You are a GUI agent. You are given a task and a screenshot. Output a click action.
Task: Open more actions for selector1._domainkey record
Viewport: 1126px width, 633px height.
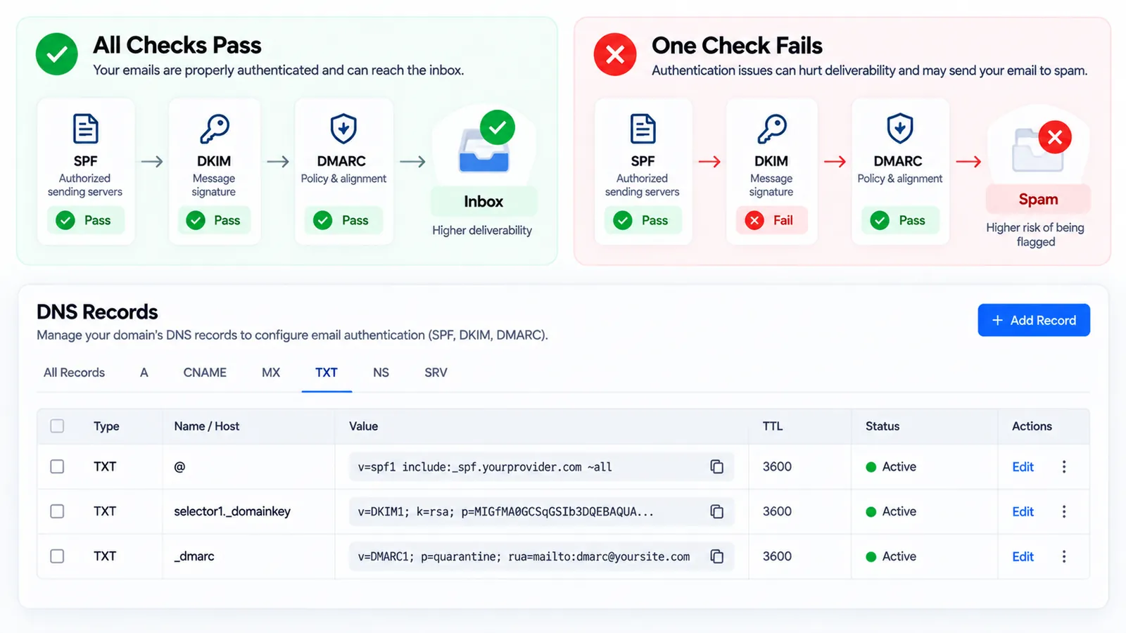(1064, 512)
